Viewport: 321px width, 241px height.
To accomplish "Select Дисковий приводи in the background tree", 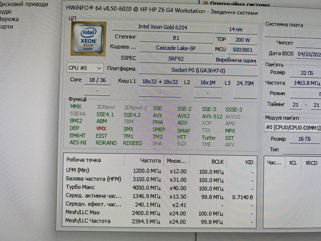I will click(24, 4).
